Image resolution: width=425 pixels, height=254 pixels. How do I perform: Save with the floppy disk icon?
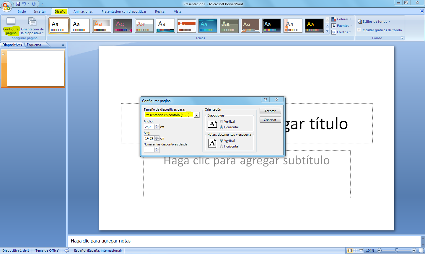[18, 4]
